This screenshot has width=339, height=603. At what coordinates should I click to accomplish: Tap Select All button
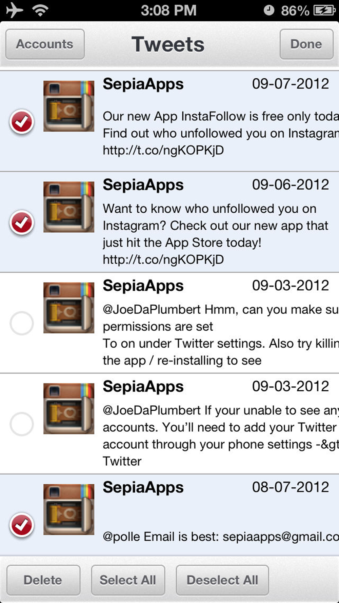click(128, 580)
